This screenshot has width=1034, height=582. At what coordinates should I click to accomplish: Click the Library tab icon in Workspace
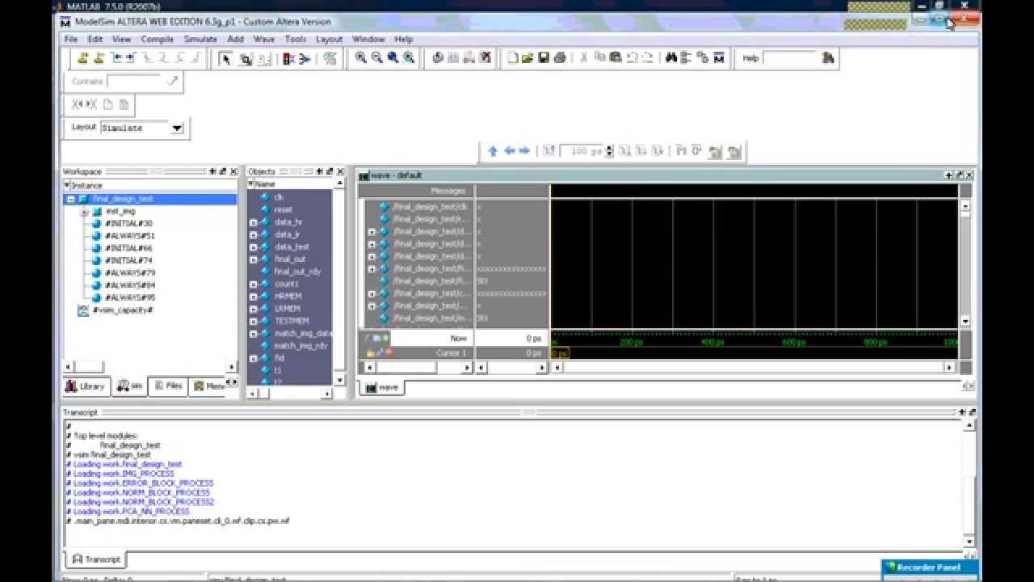[71, 386]
